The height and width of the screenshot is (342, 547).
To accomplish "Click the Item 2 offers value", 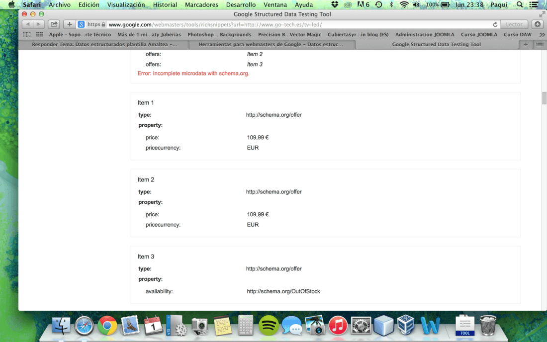I will [255, 54].
